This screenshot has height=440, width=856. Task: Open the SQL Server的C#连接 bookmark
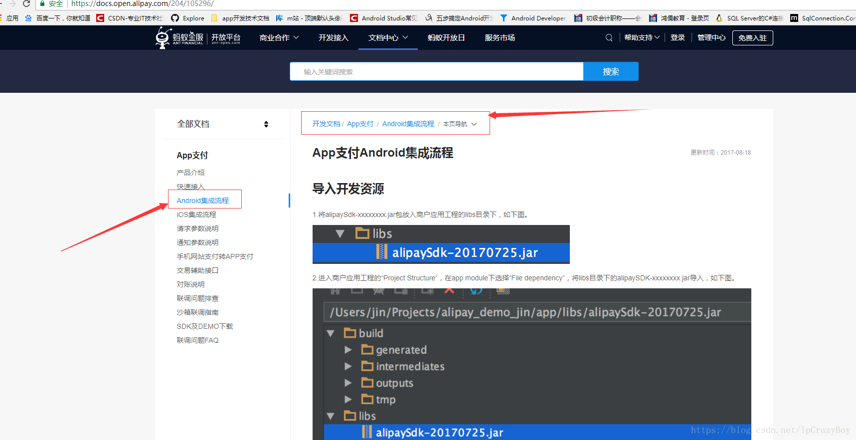[x=749, y=18]
